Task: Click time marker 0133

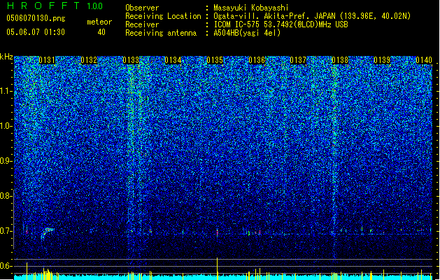Action: point(131,60)
